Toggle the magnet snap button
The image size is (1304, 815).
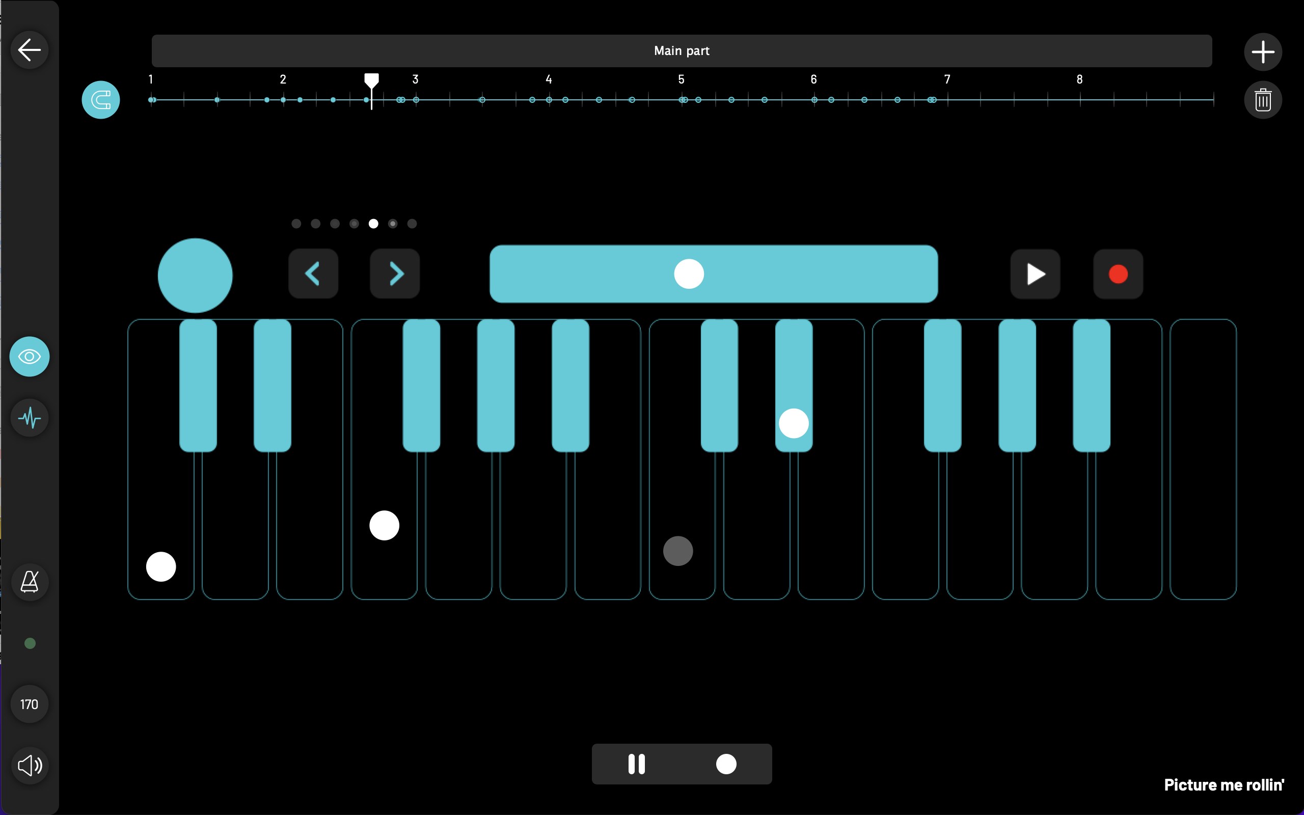[101, 100]
